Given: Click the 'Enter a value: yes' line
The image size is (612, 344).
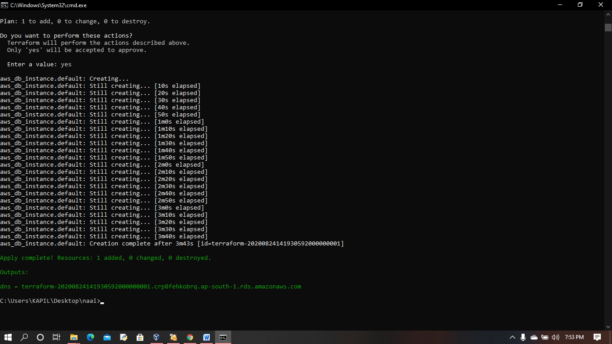Looking at the screenshot, I should pyautogui.click(x=39, y=64).
